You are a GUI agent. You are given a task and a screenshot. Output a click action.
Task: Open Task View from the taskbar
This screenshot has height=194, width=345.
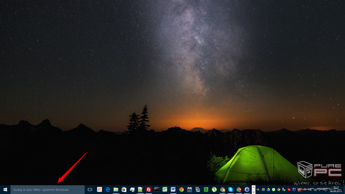click(90, 189)
